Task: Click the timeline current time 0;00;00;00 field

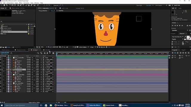Action: point(5,53)
